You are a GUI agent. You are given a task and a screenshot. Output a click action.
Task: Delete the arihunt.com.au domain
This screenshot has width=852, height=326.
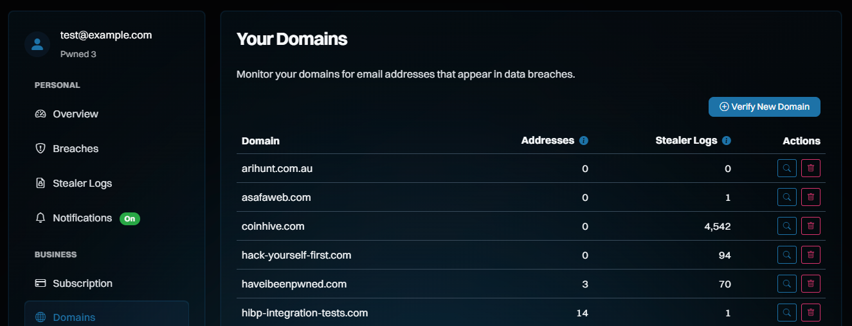[x=811, y=168]
